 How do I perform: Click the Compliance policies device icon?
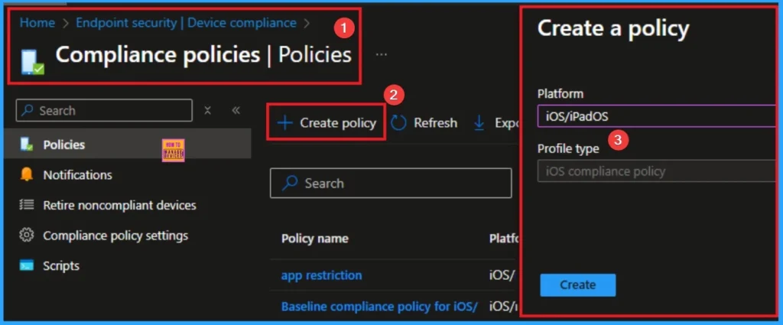click(32, 63)
